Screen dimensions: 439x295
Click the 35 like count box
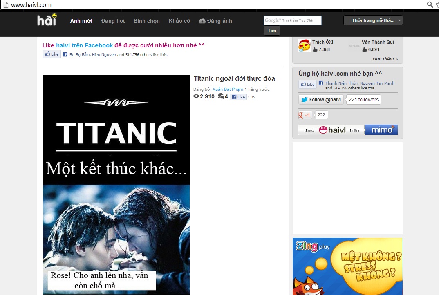tap(253, 97)
